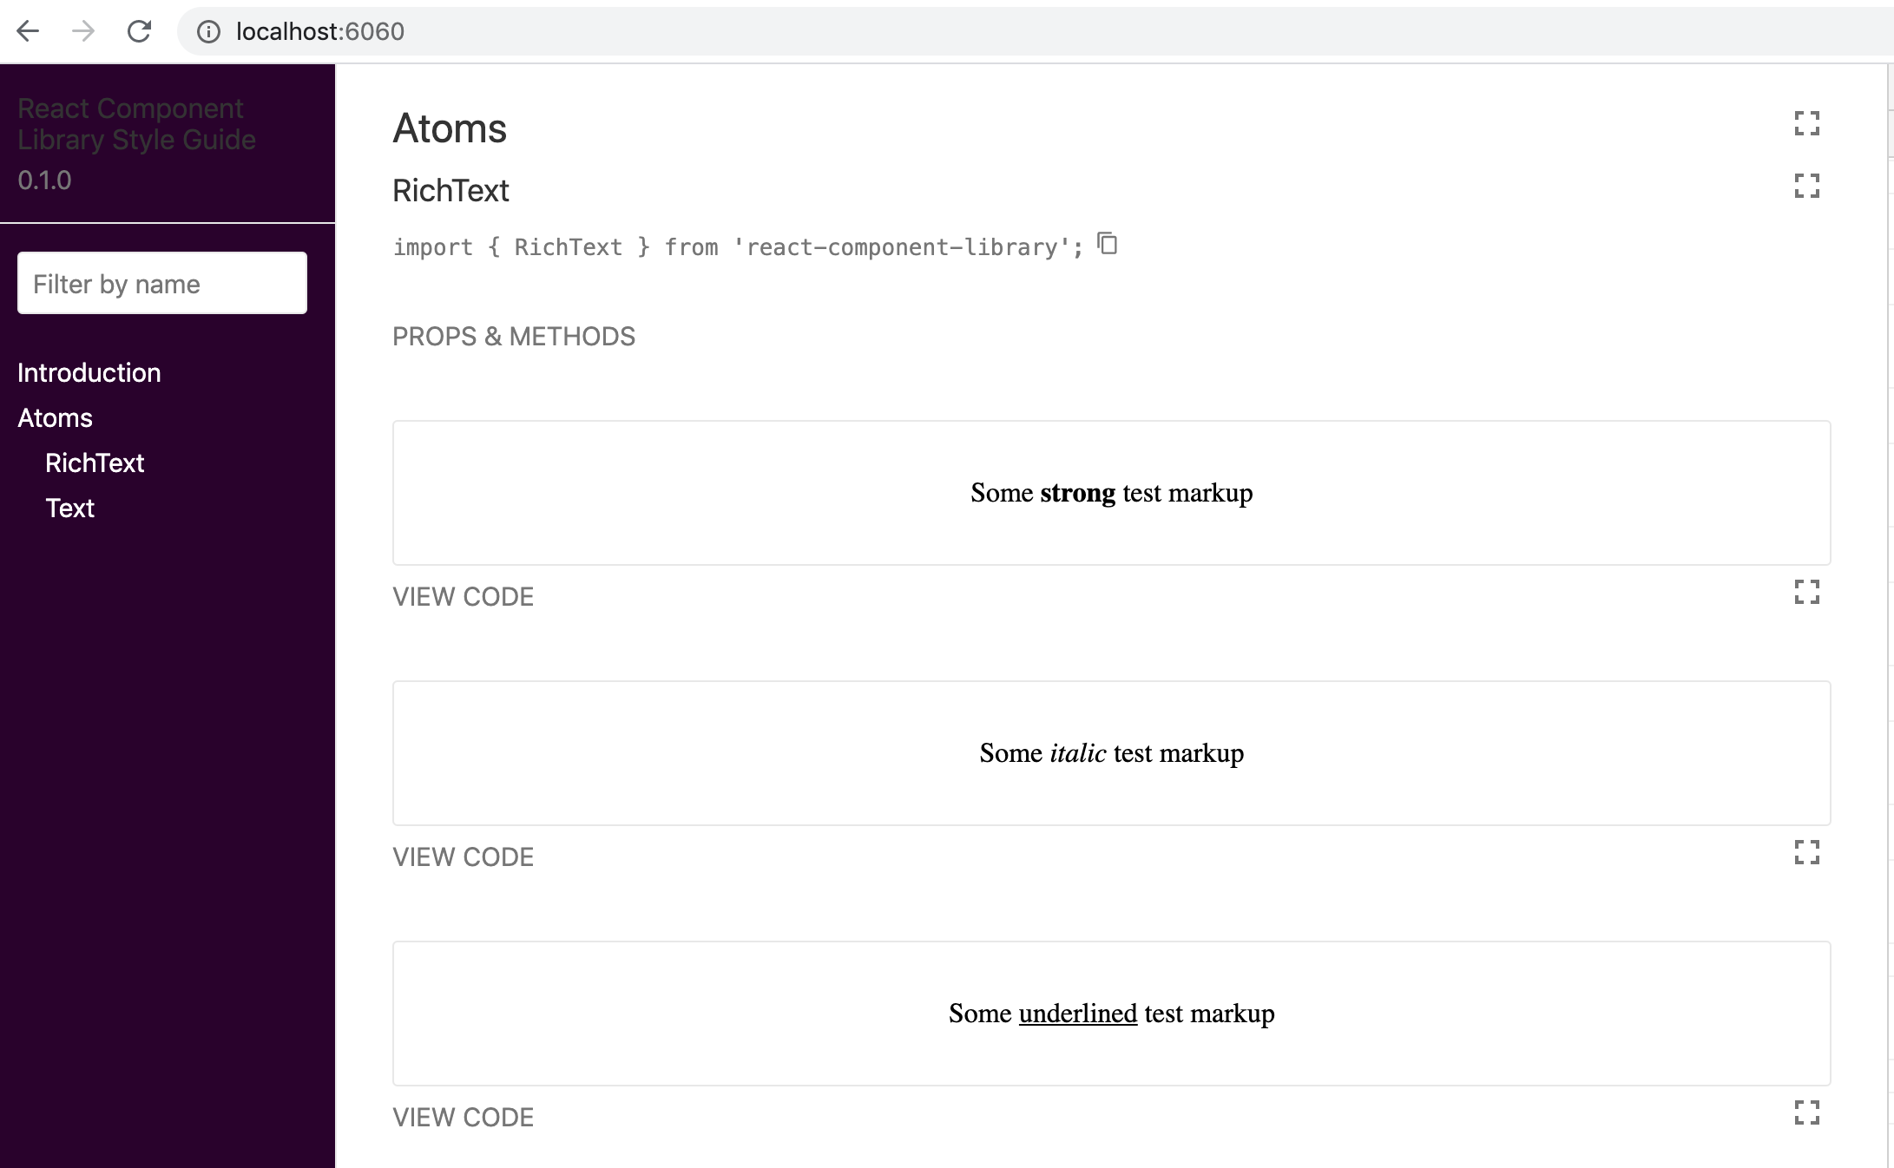Go to RichText in the sidebar

pyautogui.click(x=95, y=463)
